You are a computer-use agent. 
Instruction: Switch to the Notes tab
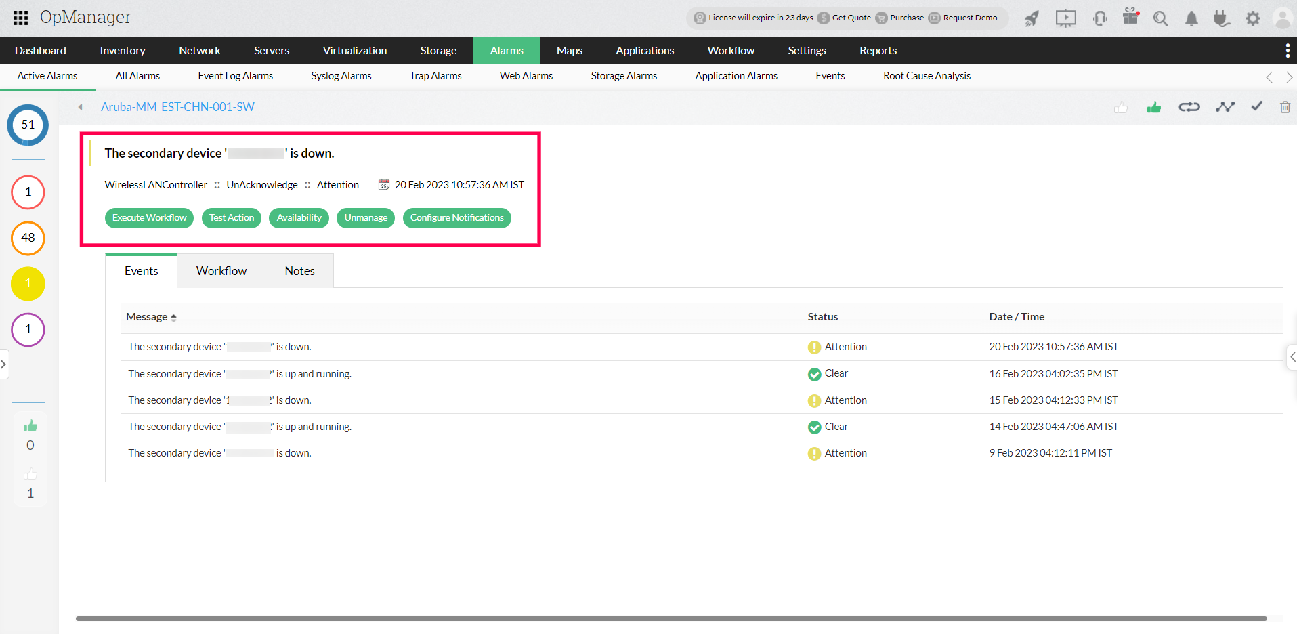(x=299, y=270)
